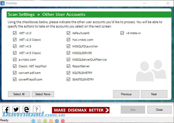Click the darker blue progress dot
174x123 pixels.
pyautogui.click(x=57, y=121)
